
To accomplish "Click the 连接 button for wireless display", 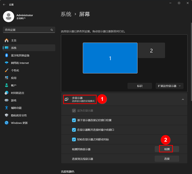I will (x=167, y=159).
